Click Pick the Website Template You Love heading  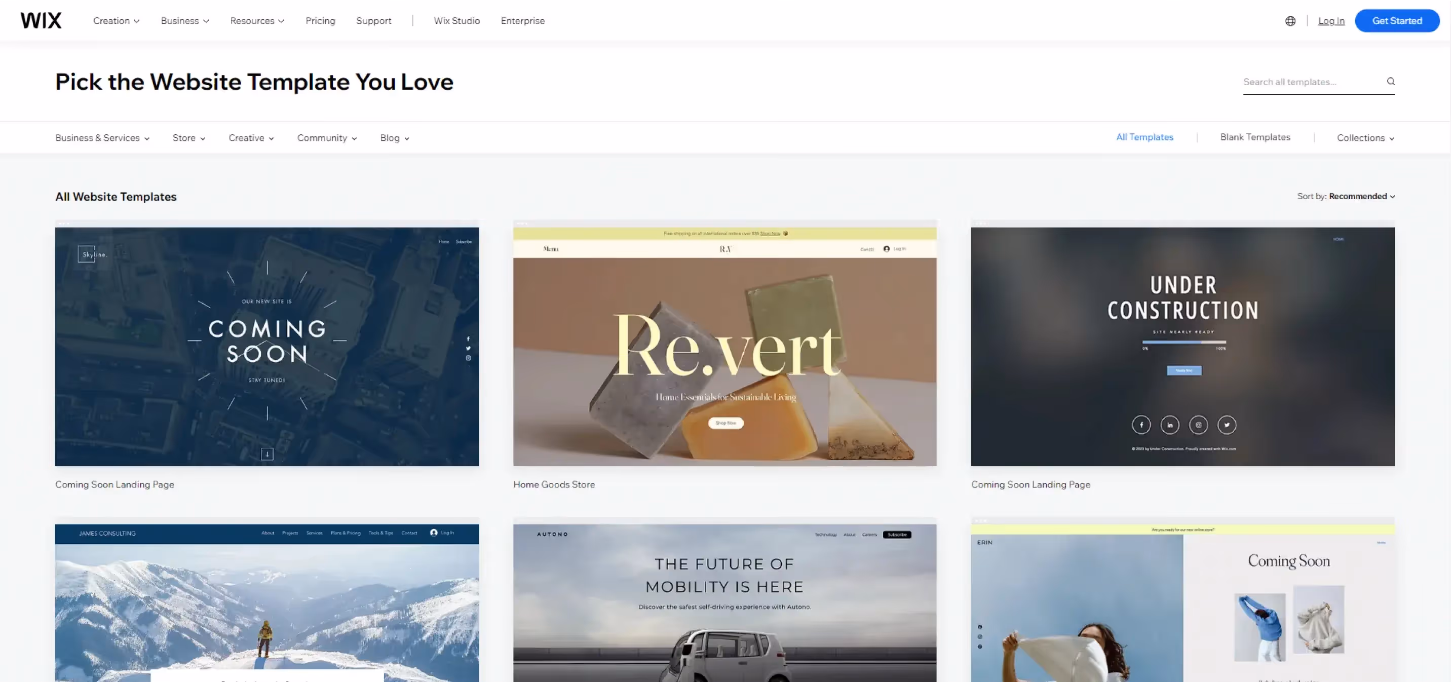254,82
